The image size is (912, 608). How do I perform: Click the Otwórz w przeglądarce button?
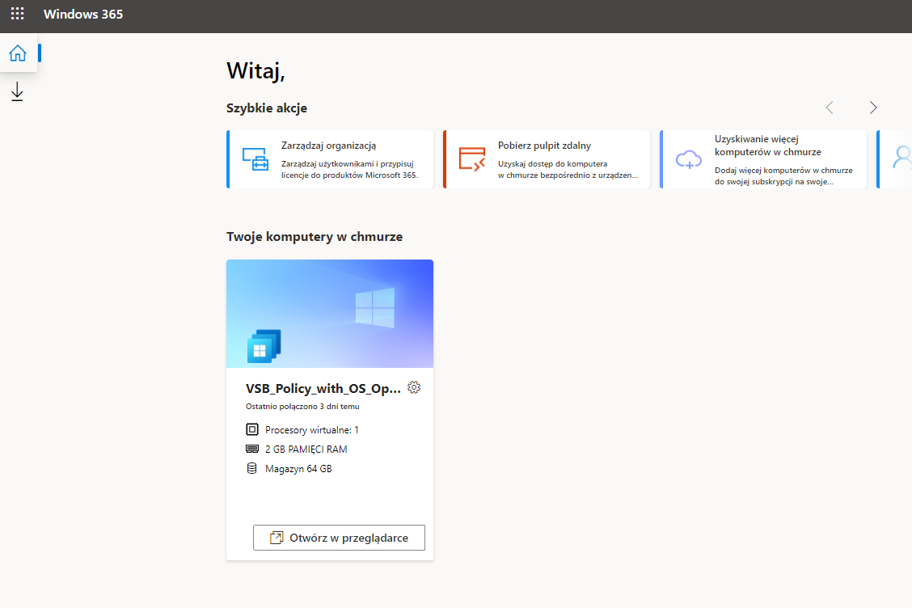339,537
